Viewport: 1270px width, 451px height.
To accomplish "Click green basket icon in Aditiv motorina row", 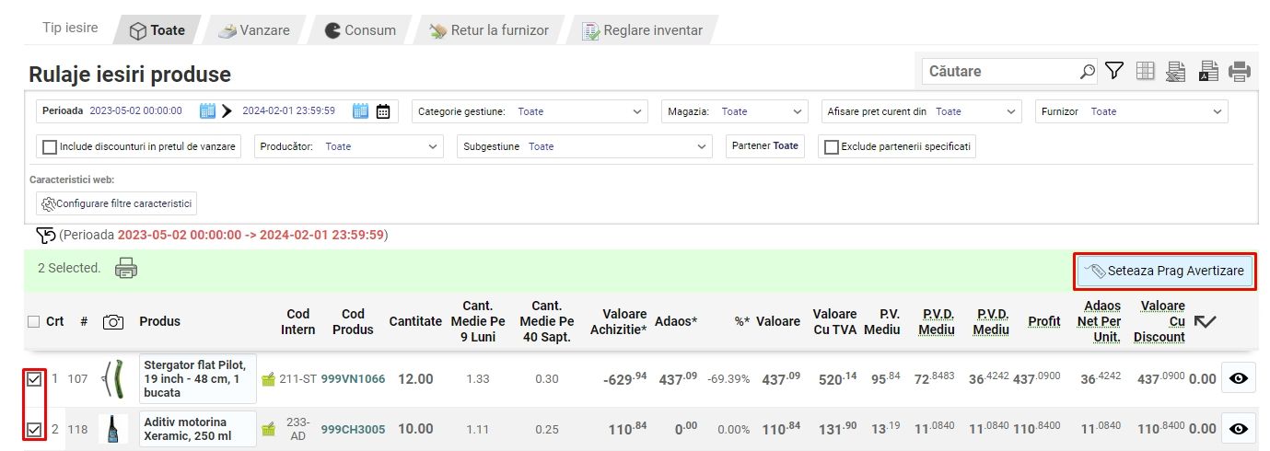I will pyautogui.click(x=269, y=429).
